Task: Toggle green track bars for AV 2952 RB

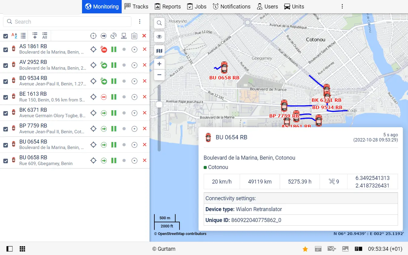Action: pyautogui.click(x=114, y=65)
